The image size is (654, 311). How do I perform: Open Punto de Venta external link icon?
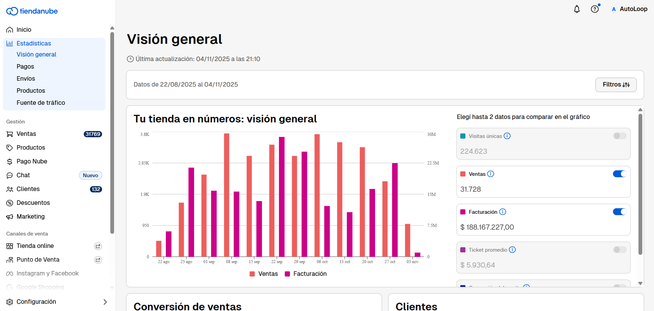pyautogui.click(x=98, y=260)
